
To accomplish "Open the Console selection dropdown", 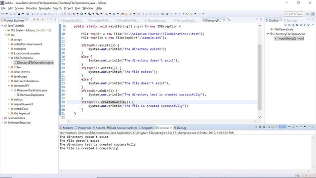I will tap(297, 127).
